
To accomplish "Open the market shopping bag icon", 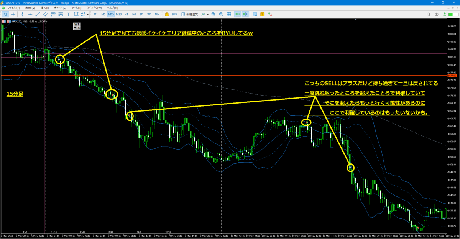I will [x=167, y=14].
